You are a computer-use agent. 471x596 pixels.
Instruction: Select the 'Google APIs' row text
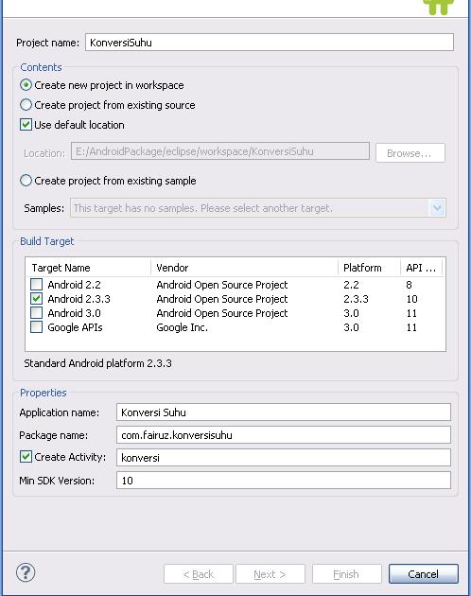coord(75,327)
